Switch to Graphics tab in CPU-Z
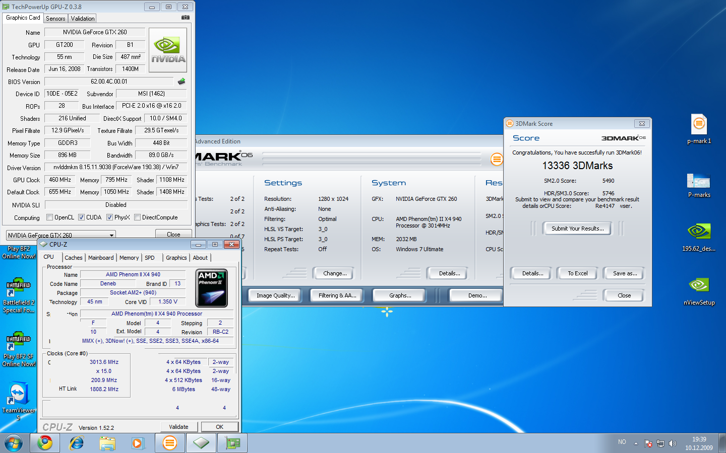Viewport: 726px width, 453px height. point(176,258)
